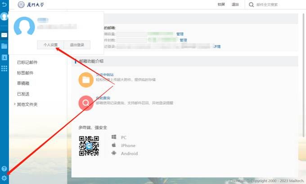Click the 个人设置 button
This screenshot has height=184, width=306.
[50, 45]
